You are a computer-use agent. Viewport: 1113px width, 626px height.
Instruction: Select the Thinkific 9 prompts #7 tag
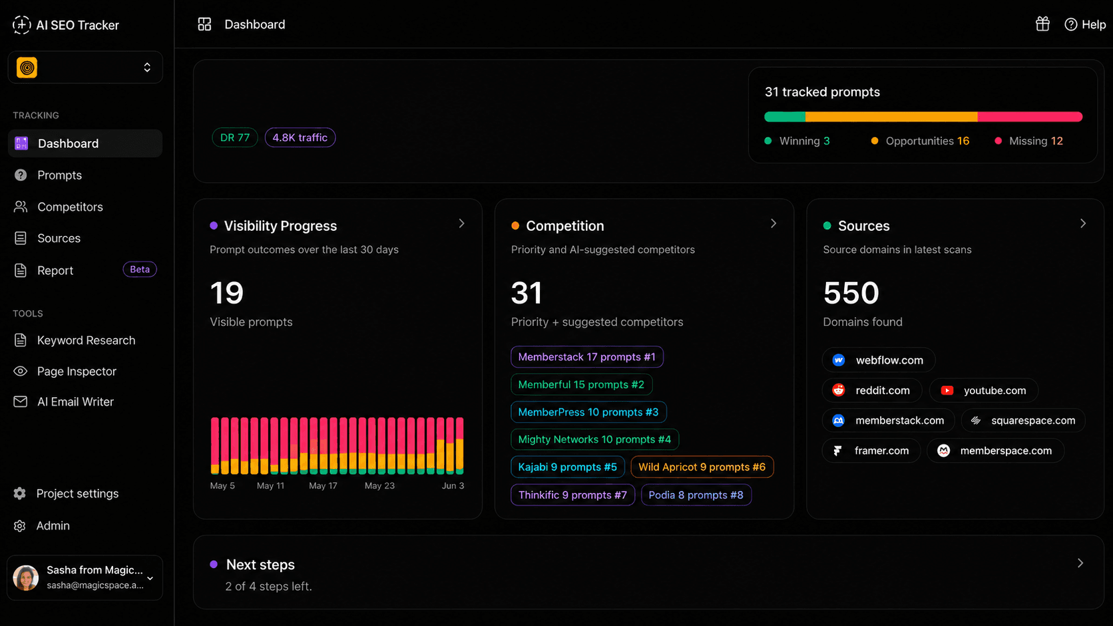click(x=572, y=495)
